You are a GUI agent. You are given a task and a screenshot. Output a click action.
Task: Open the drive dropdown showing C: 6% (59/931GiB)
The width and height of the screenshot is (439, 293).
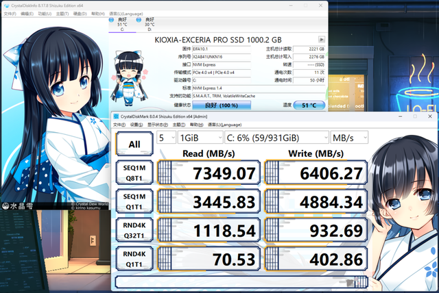(x=277, y=138)
